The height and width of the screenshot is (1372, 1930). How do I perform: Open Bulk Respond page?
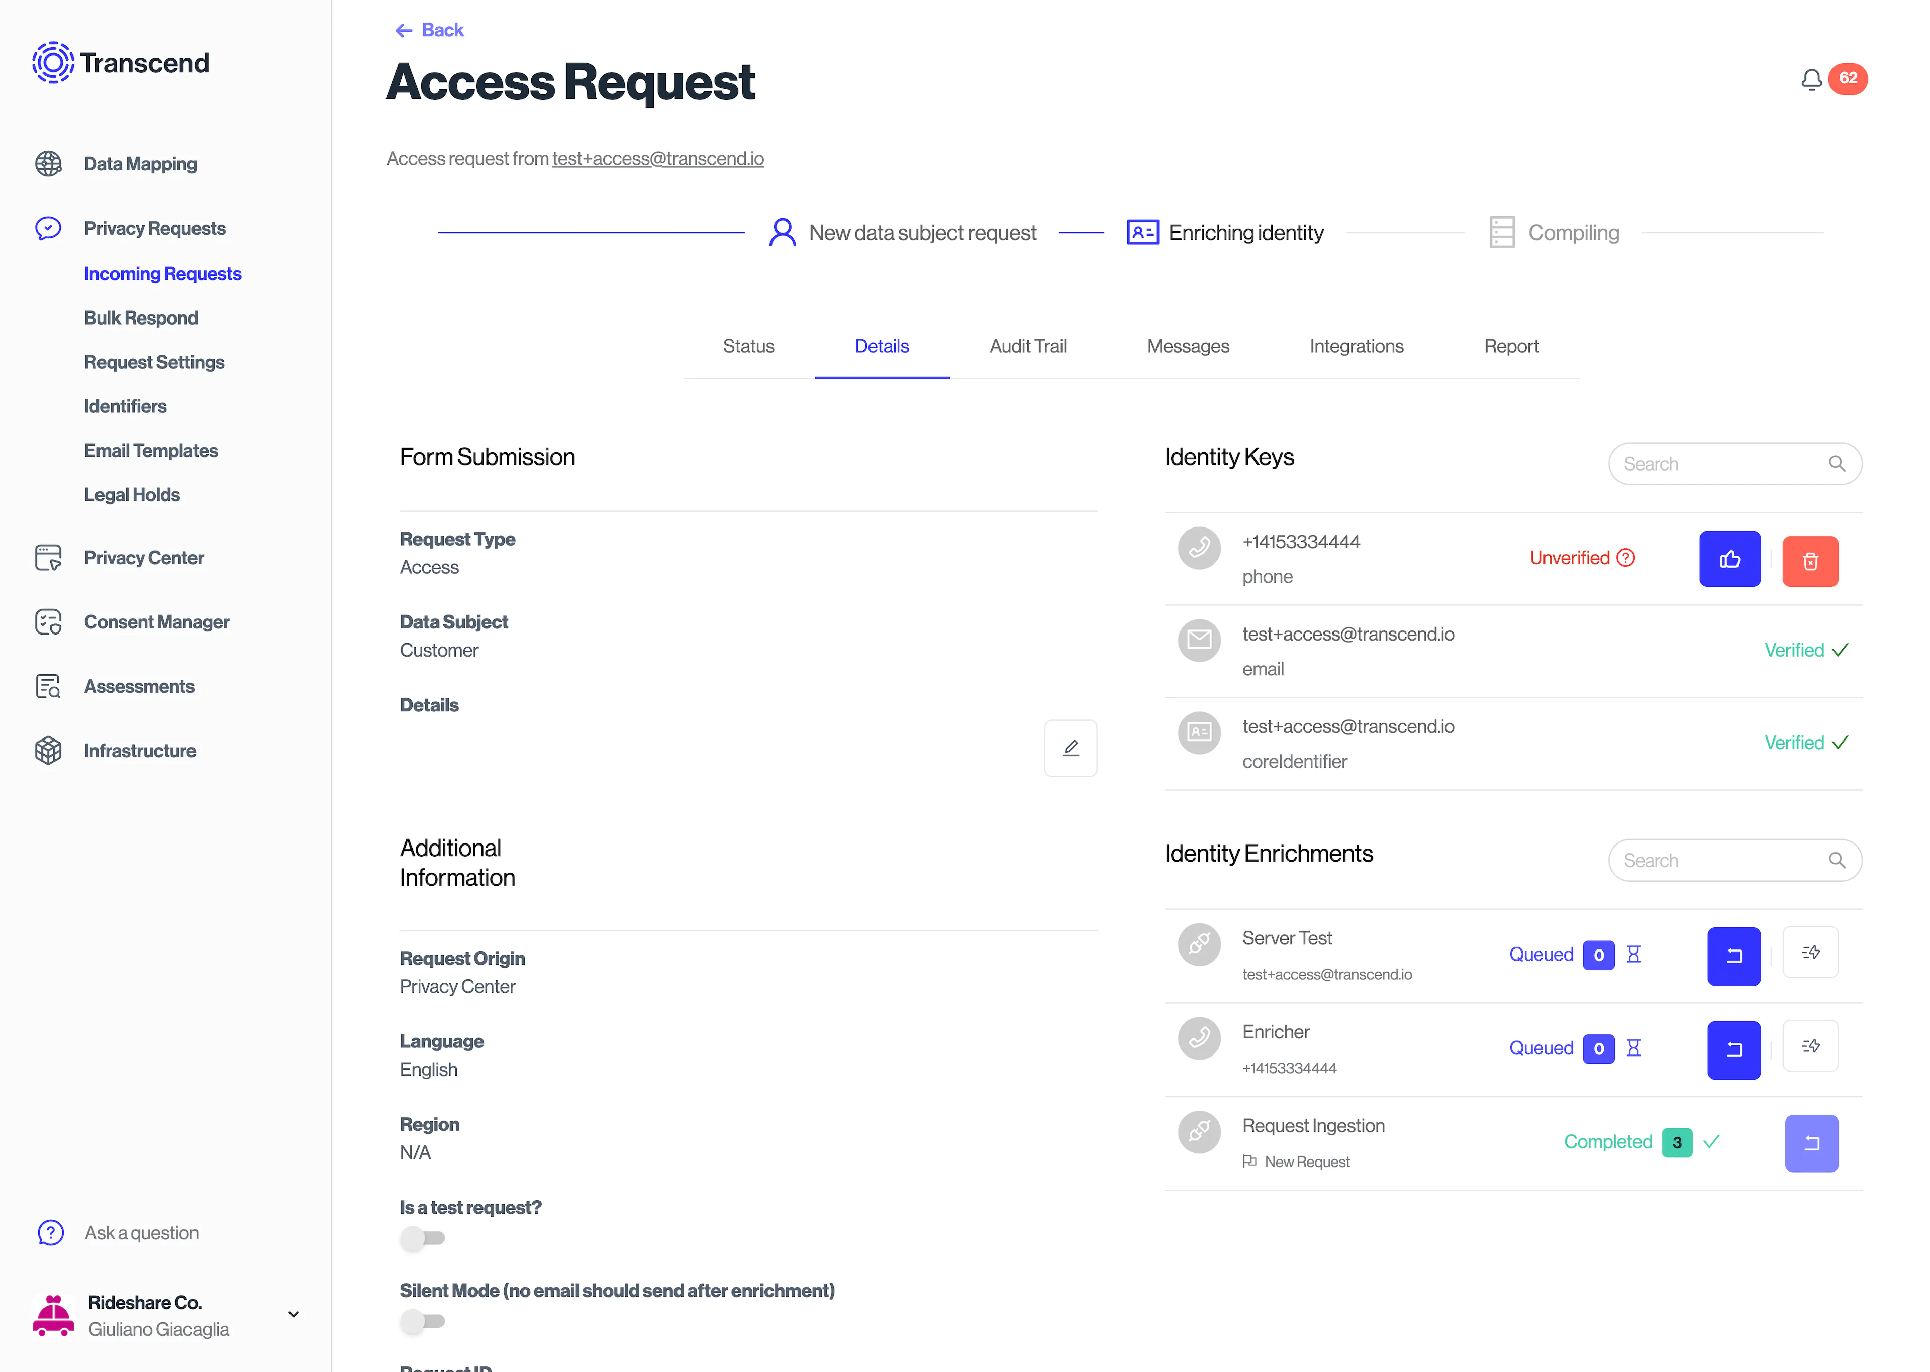141,318
